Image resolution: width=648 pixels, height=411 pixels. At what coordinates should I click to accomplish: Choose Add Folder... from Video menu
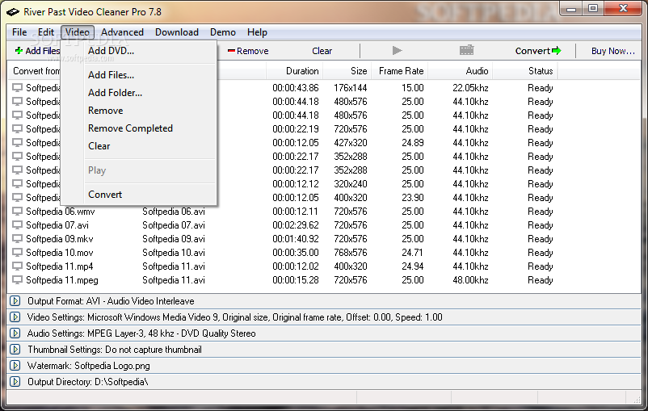[139, 93]
